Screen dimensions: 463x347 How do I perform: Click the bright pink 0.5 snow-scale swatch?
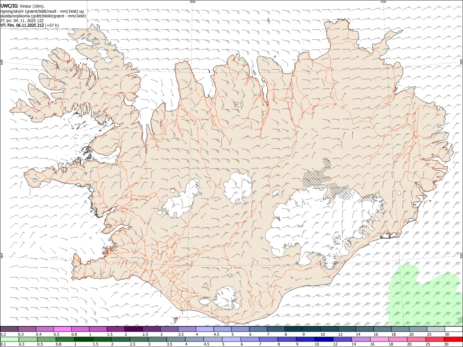[x=63, y=329]
